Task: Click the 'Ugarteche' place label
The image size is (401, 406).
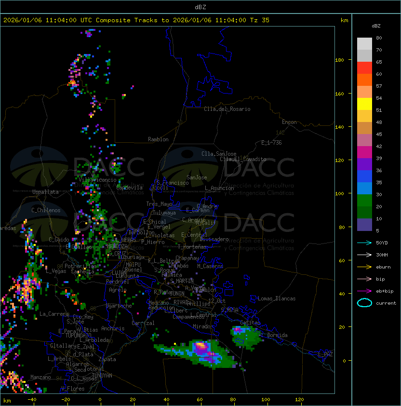Action: [x=119, y=306]
